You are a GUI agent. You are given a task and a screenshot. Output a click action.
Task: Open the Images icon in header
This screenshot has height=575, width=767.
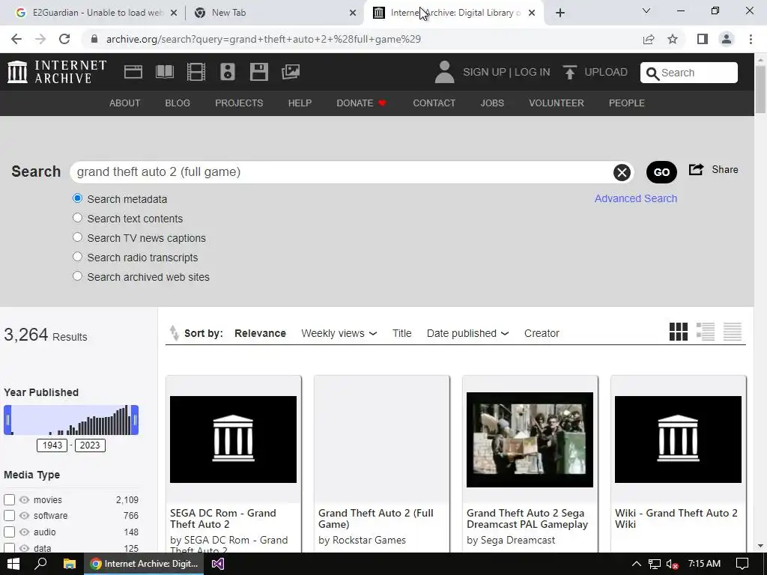tap(291, 72)
